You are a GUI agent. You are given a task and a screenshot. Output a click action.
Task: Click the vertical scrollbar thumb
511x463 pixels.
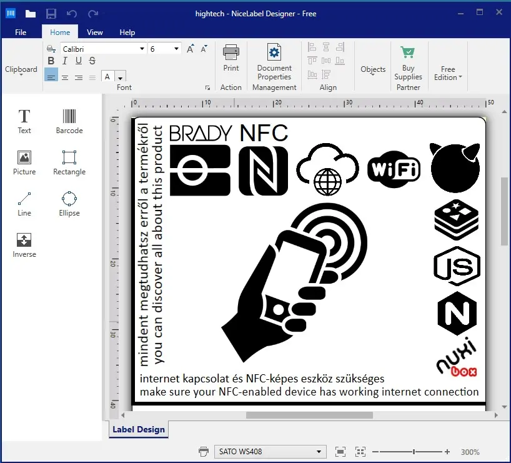point(504,211)
